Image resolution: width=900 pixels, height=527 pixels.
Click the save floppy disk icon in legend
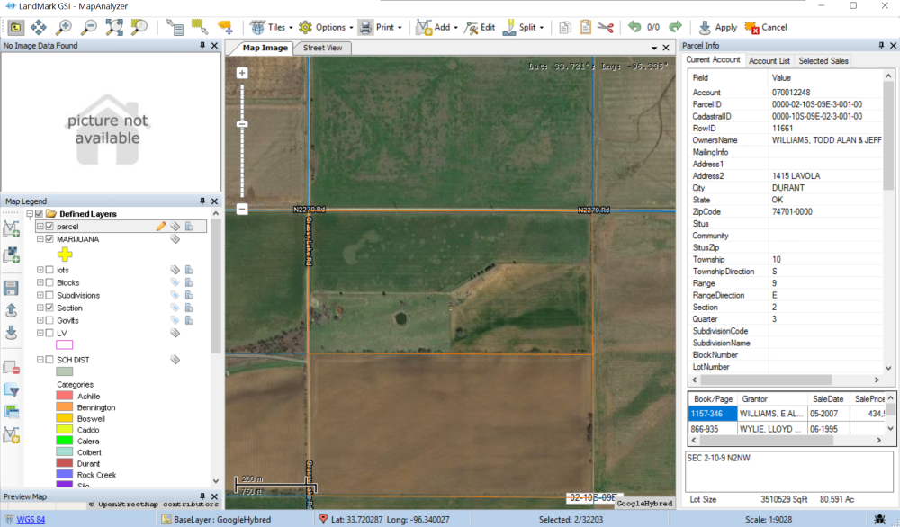coord(12,288)
